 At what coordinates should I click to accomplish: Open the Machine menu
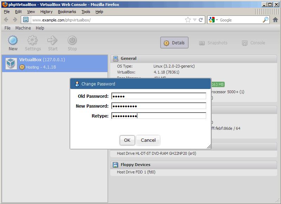23,28
